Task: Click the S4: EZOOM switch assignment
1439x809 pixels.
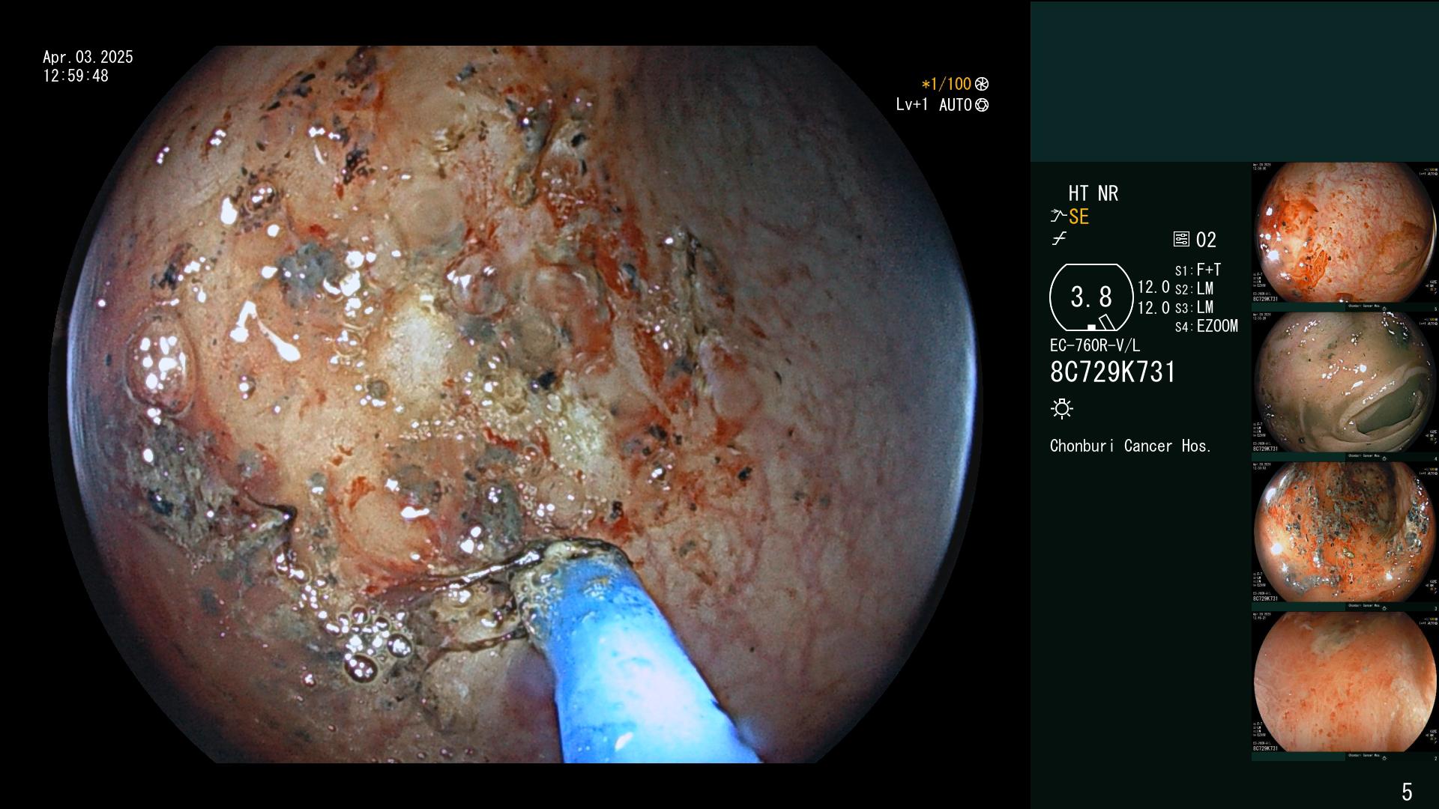Action: (1206, 326)
